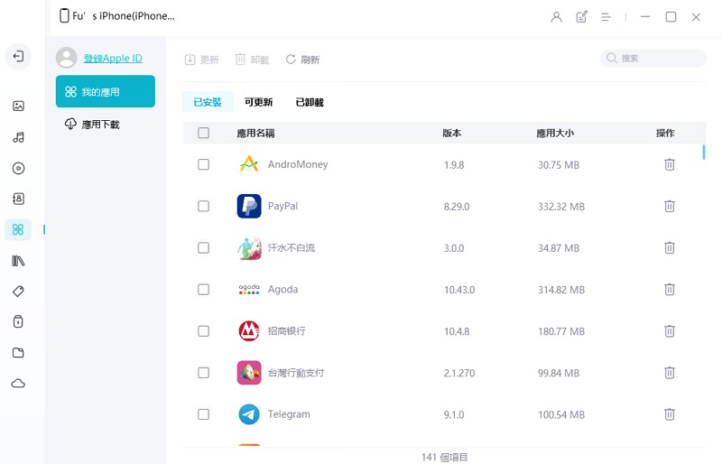Open Books section in left sidebar
Image resolution: width=722 pixels, height=464 pixels.
tap(18, 261)
